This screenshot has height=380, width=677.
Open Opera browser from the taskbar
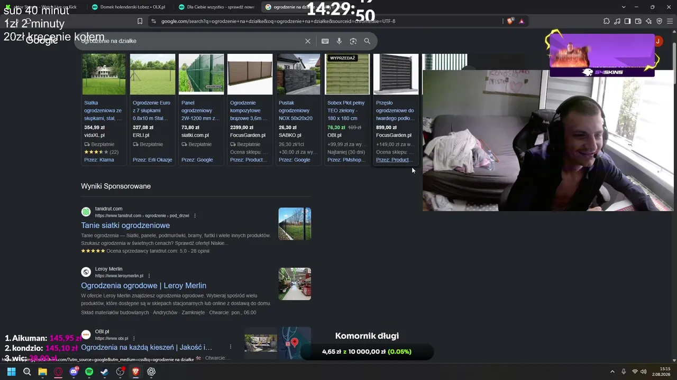(58, 372)
